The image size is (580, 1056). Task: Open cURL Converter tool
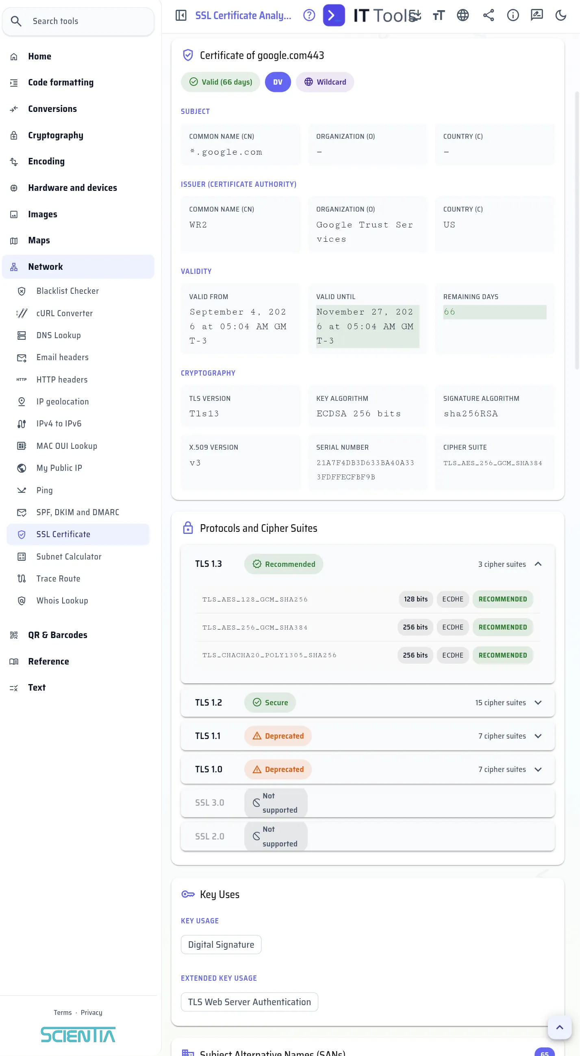[x=78, y=313]
